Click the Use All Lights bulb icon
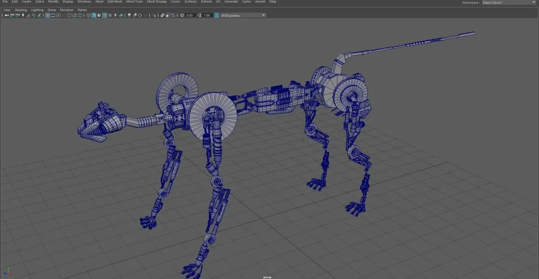This screenshot has height=279, width=539. pos(115,15)
